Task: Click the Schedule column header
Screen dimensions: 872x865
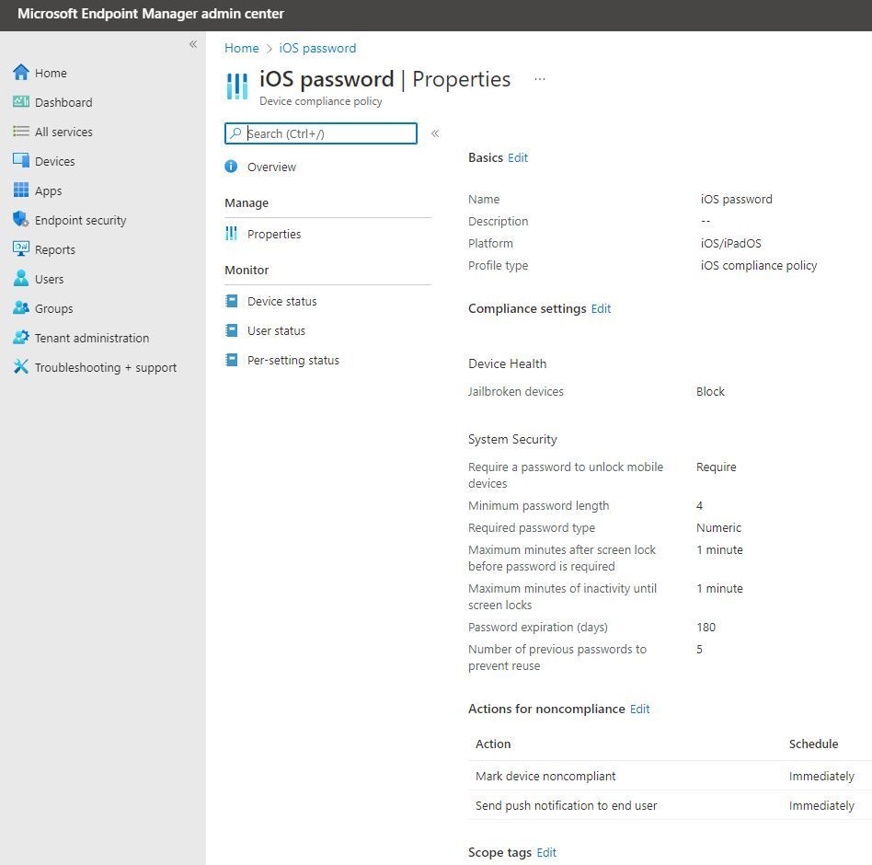Action: coord(814,744)
